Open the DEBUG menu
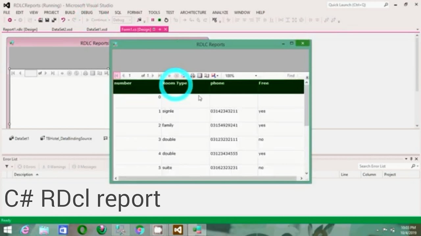Screen dimensions: 421x236 tap(87, 12)
